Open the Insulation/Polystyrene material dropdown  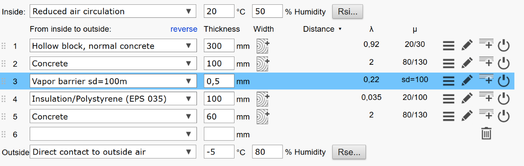point(113,99)
